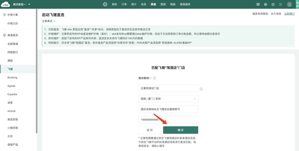Click info icon next to store name field
299x151 pixels.
(201, 89)
